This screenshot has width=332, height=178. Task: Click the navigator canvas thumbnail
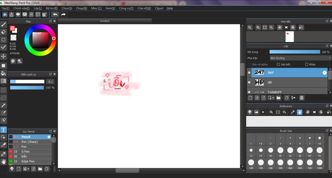[290, 37]
